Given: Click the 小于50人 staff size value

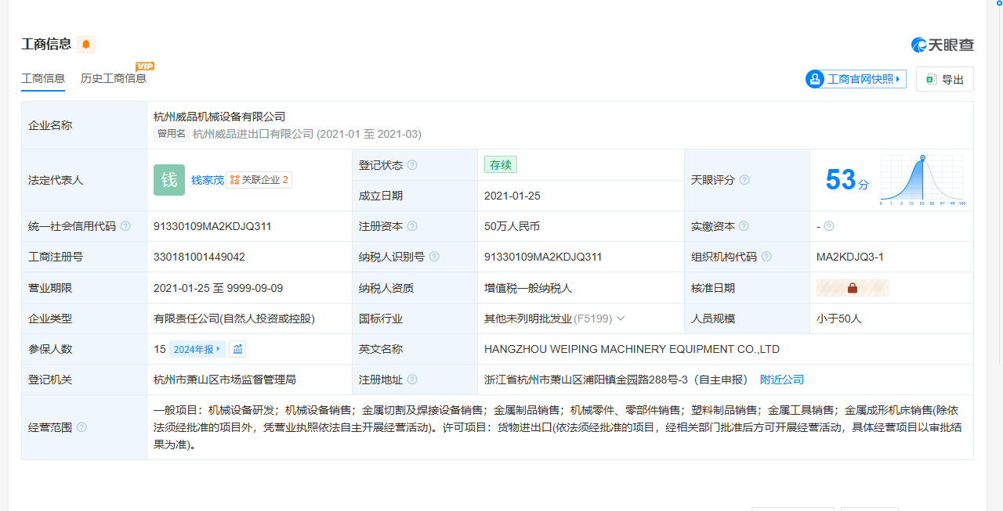Looking at the screenshot, I should pos(839,318).
